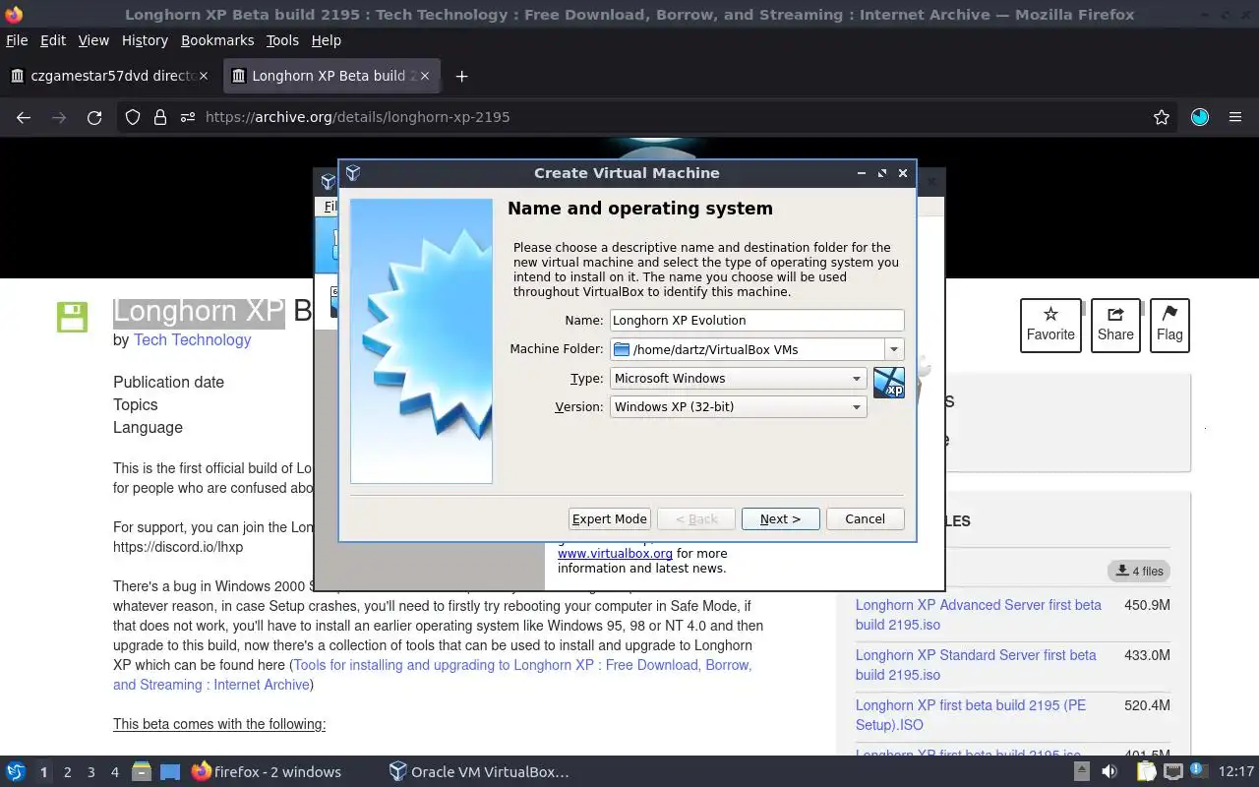Click the removable media tray icon
Viewport: 1259px width, 787px height.
(1081, 772)
